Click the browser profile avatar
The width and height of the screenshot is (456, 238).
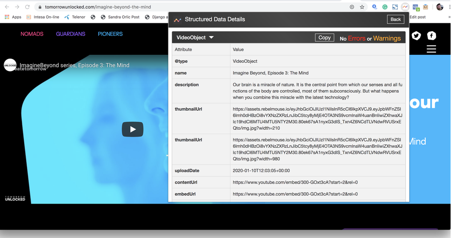pyautogui.click(x=440, y=7)
